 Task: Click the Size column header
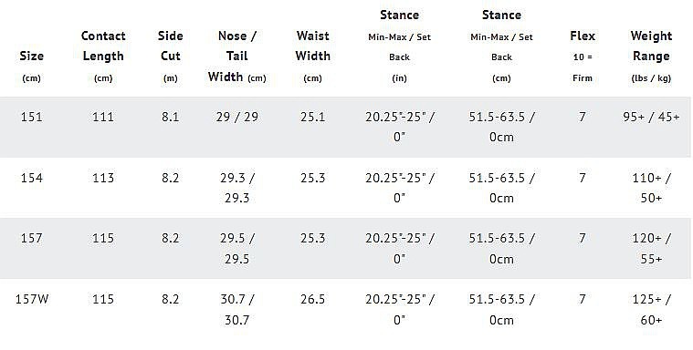31,67
